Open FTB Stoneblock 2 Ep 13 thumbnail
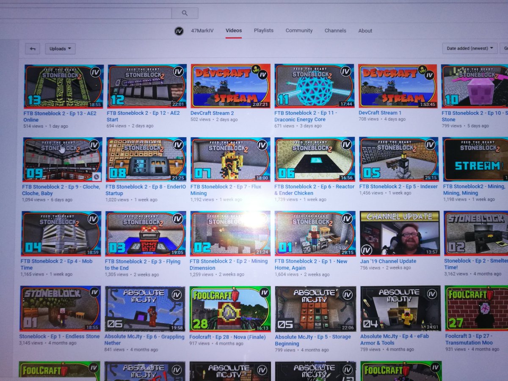The image size is (508, 381). click(x=63, y=87)
